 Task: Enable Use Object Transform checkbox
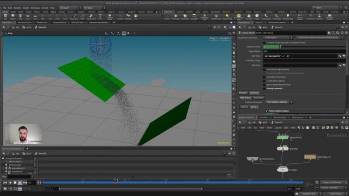point(264,77)
